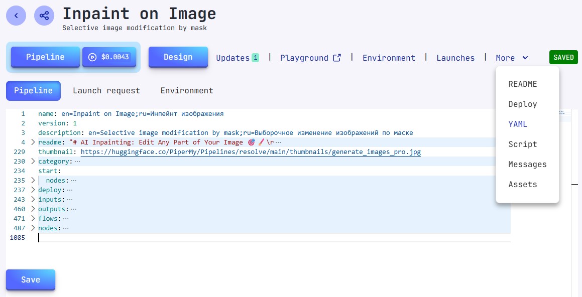Open the Environment sub-tab
The width and height of the screenshot is (582, 297).
tap(187, 91)
